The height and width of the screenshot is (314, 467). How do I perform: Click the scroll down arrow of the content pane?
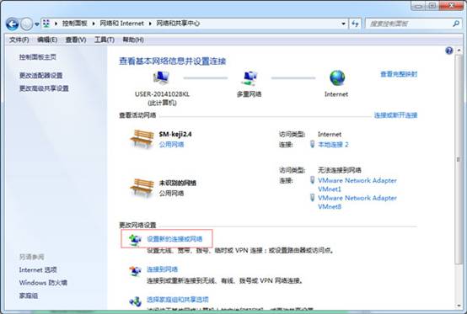[459, 306]
